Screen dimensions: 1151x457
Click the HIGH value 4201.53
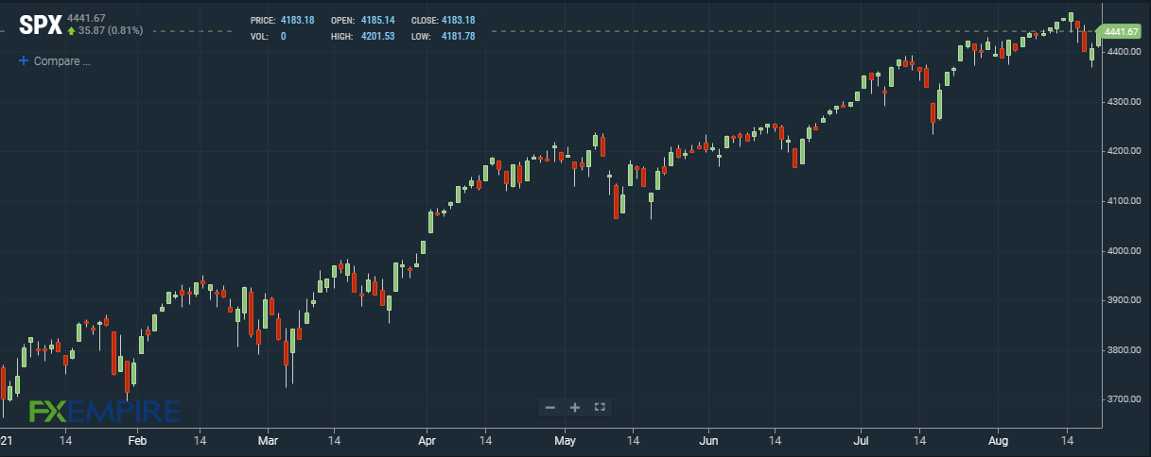point(378,36)
